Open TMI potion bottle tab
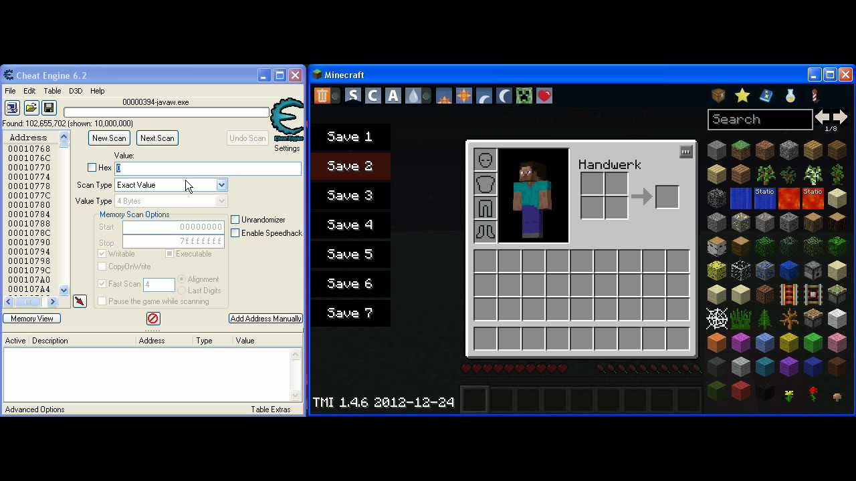 pos(790,96)
